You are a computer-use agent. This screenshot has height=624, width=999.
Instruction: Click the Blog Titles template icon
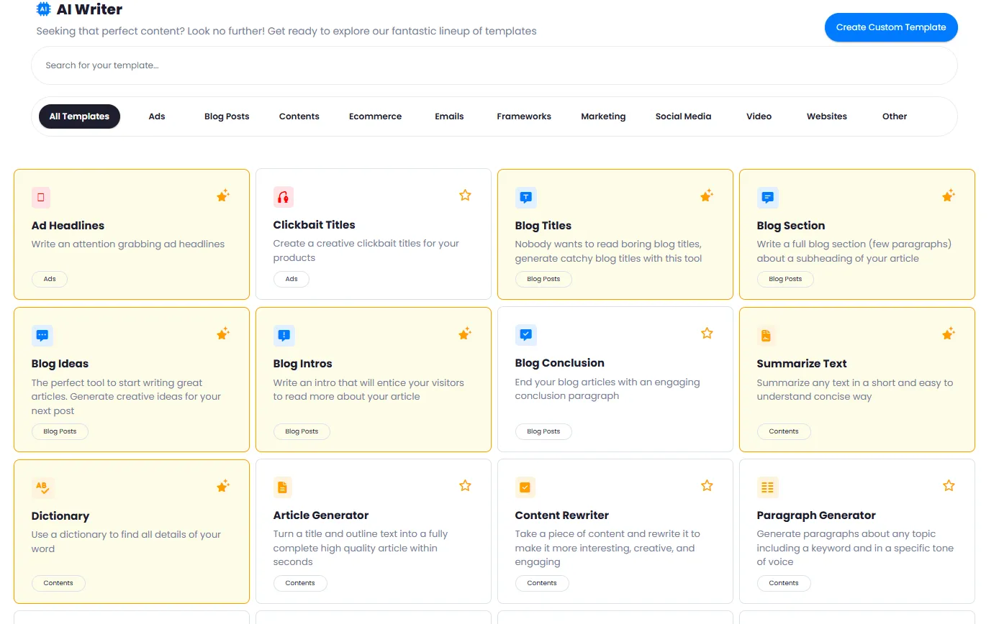pos(525,198)
